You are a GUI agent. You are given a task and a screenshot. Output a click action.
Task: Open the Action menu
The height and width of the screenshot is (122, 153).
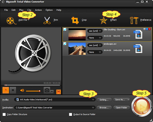click(38, 10)
